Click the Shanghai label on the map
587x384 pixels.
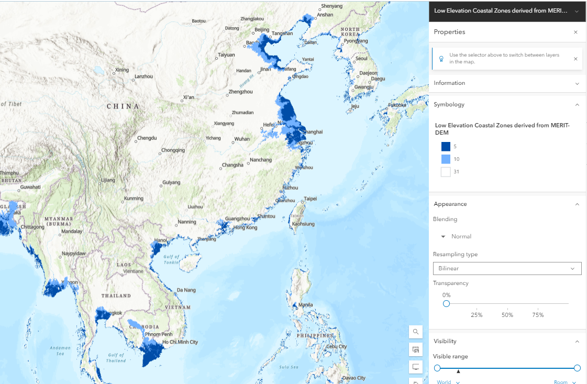click(x=313, y=132)
